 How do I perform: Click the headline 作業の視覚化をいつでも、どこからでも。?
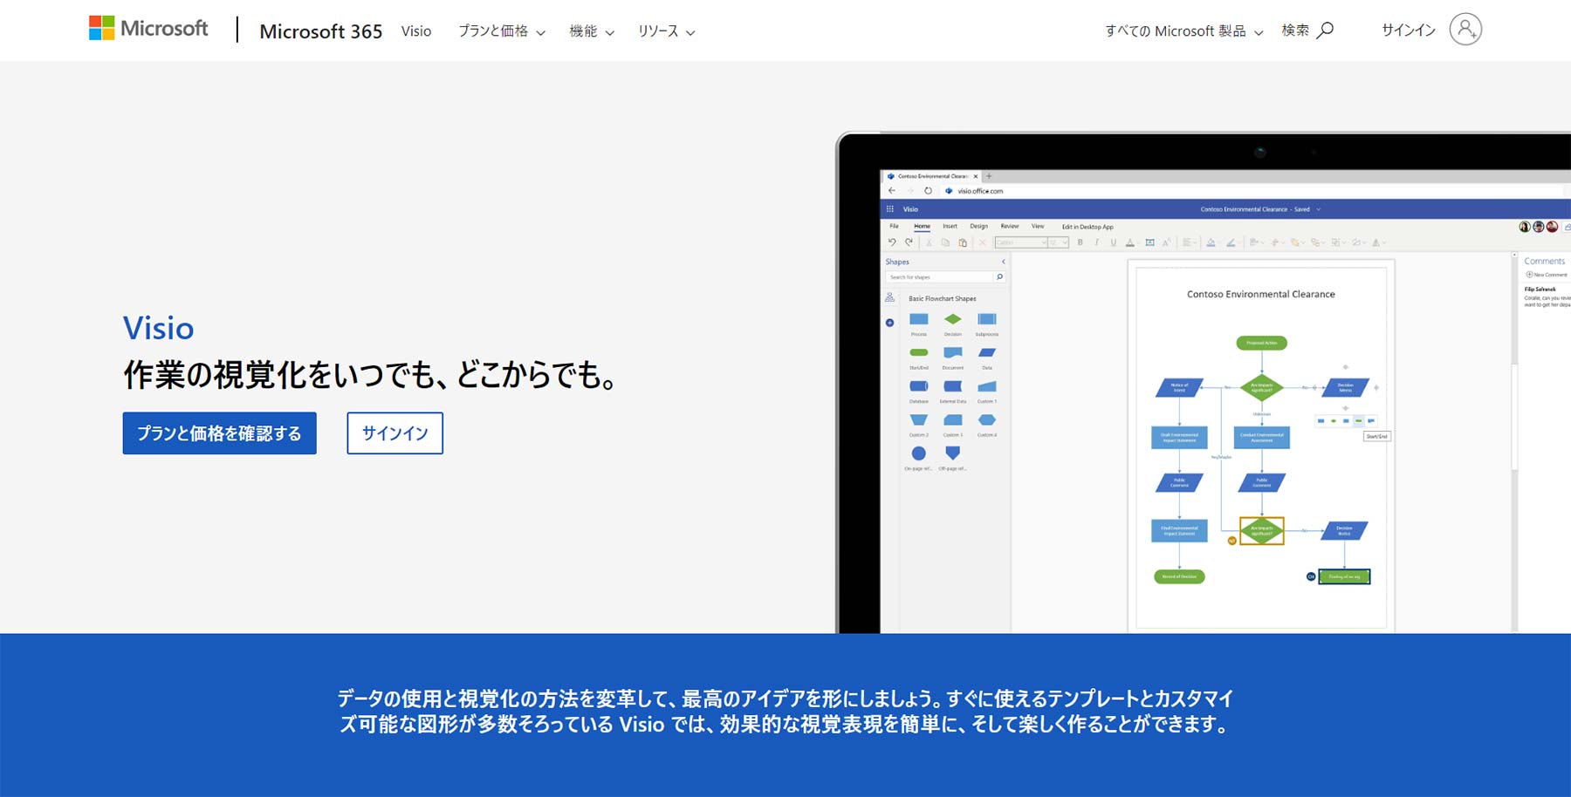(x=372, y=375)
